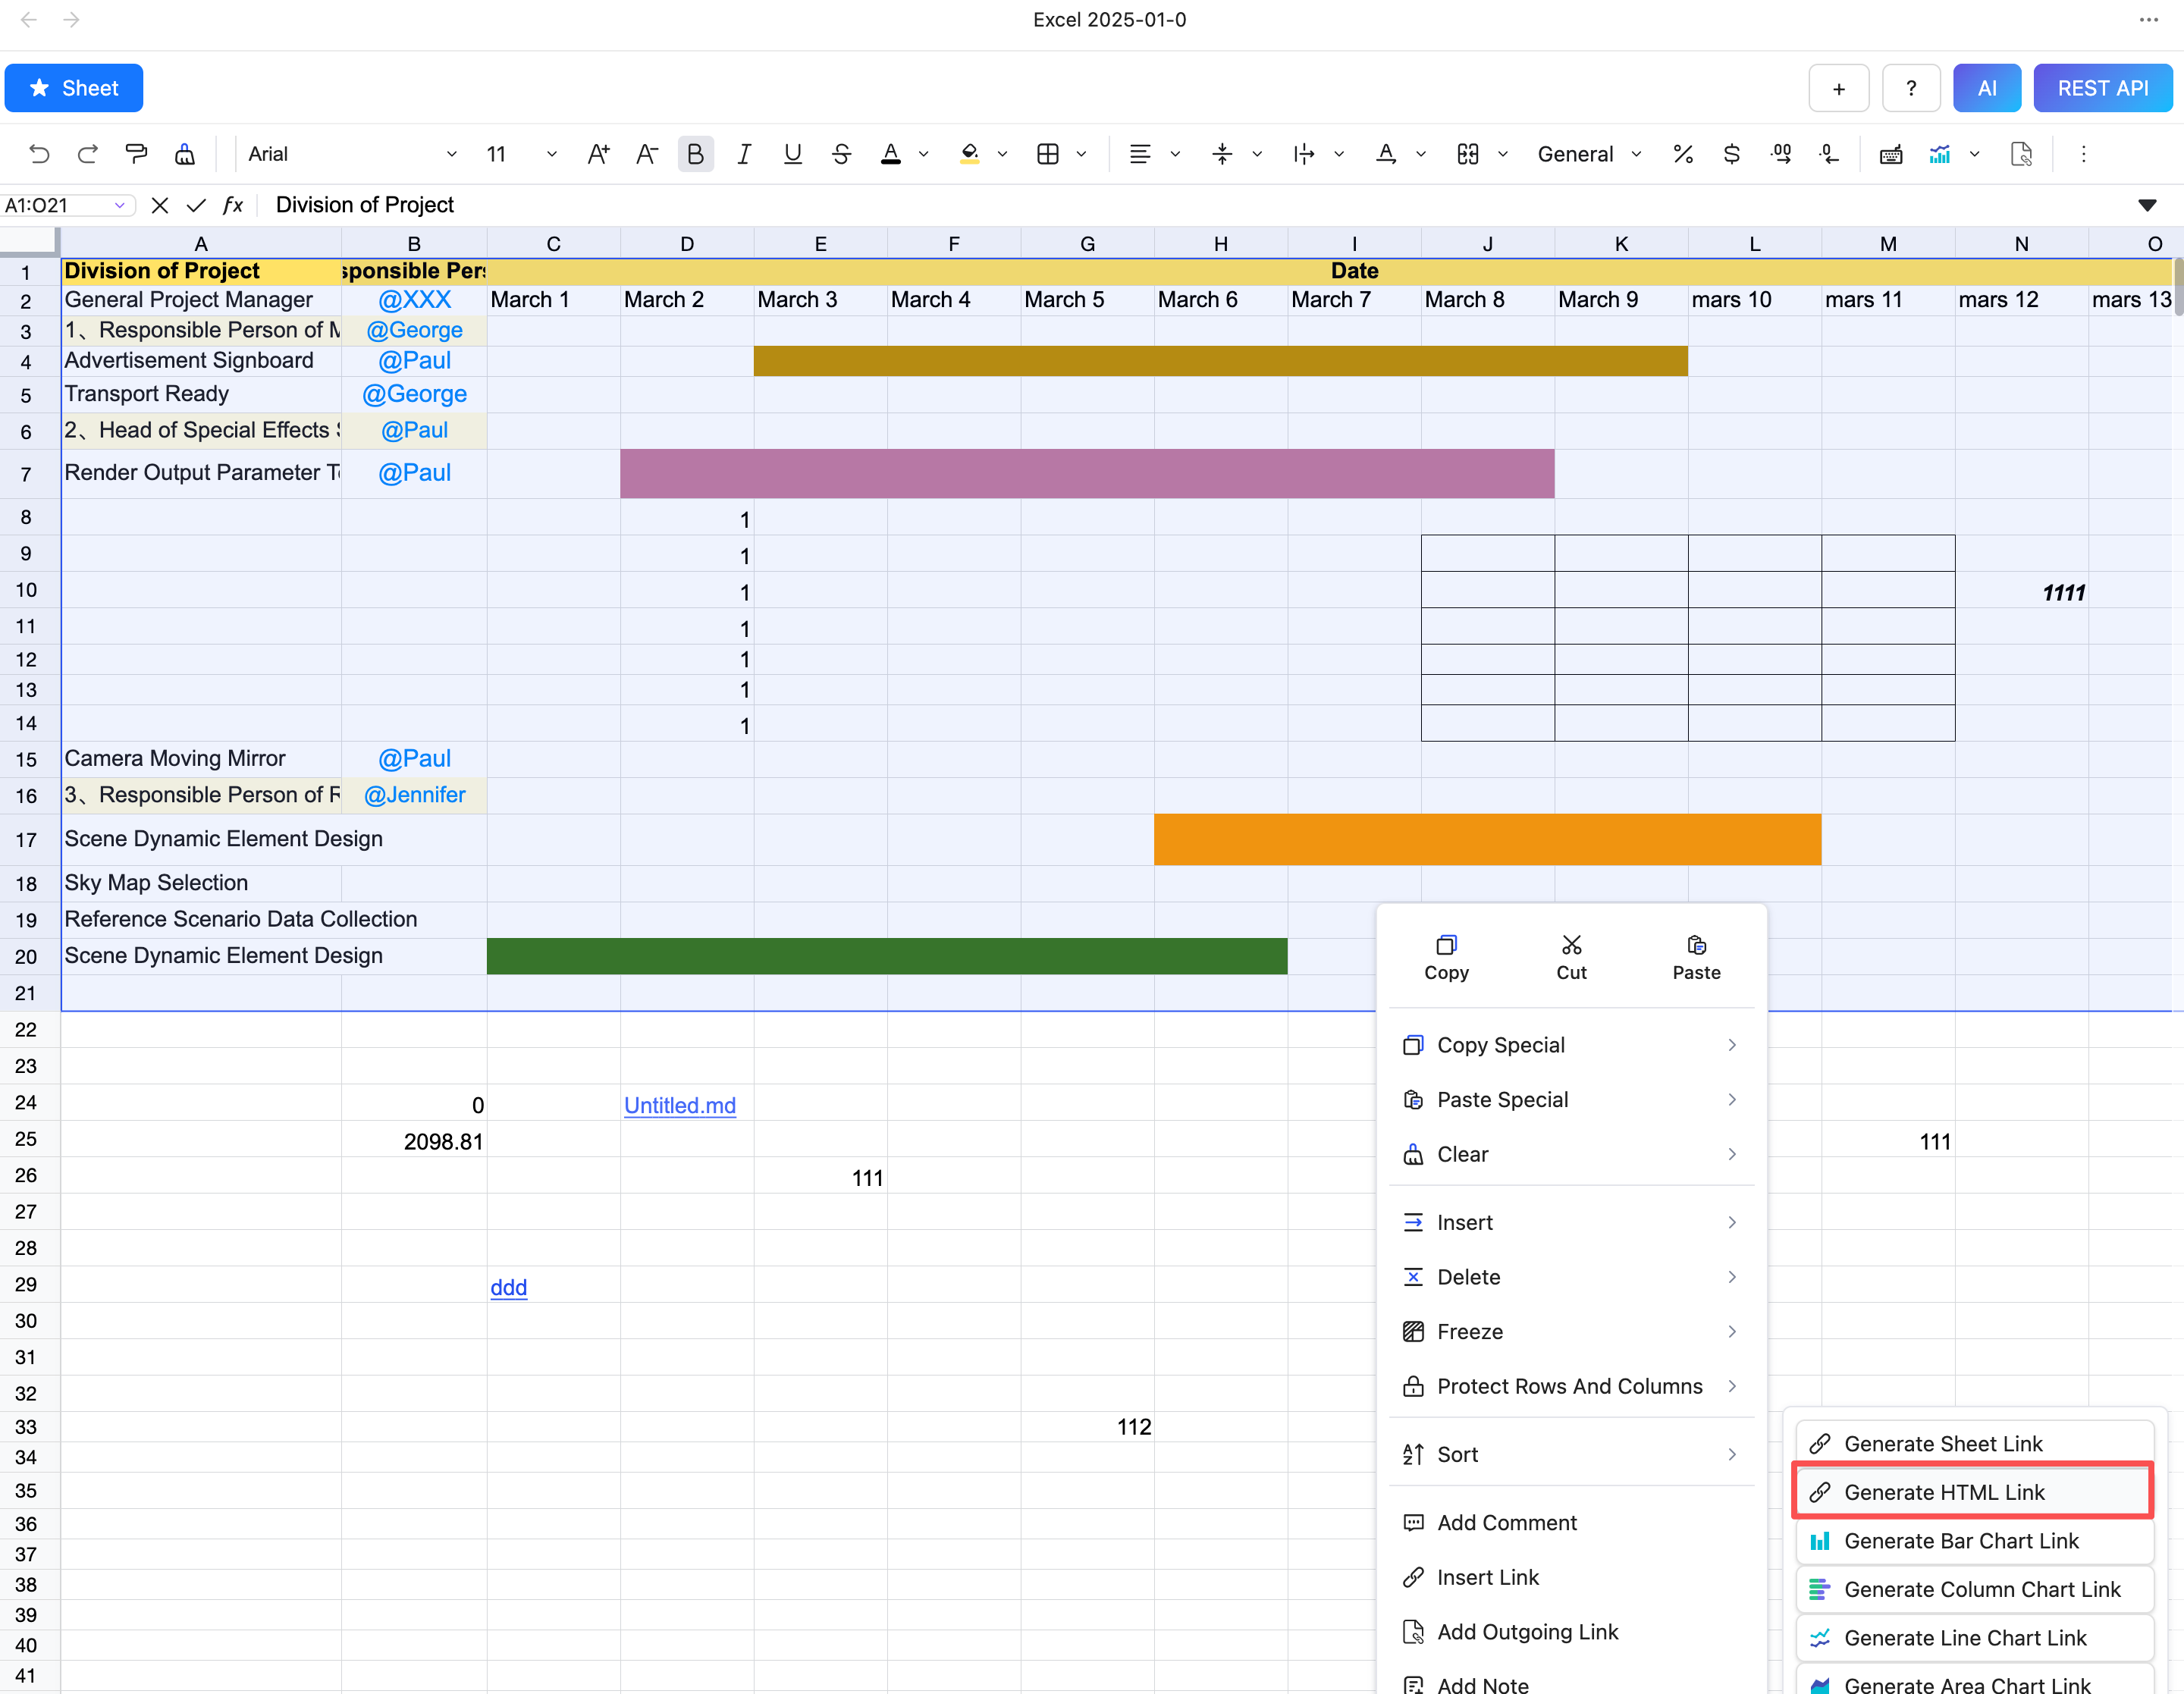
Task: Click the undo arrow icon
Action: point(39,154)
